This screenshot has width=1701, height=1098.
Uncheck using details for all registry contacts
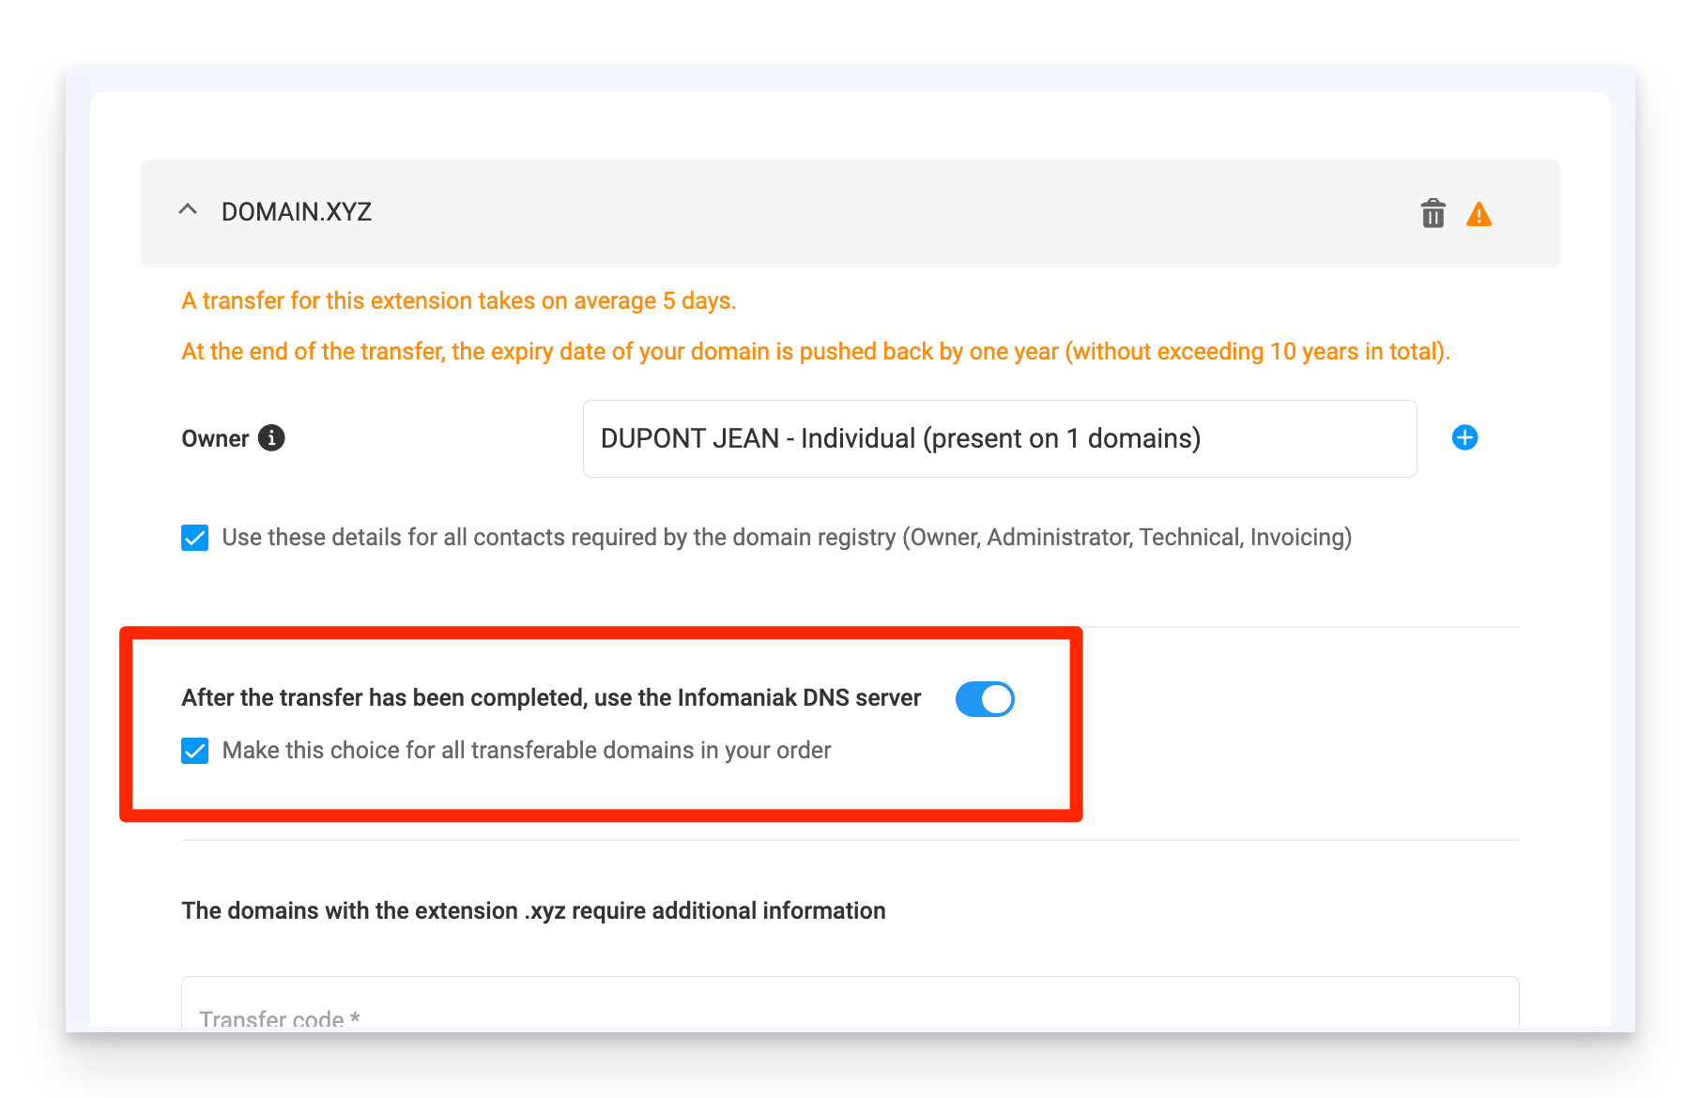194,537
